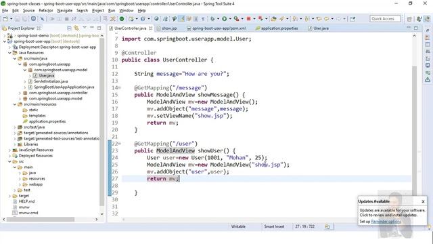Image resolution: width=433 pixels, height=244 pixels.
Task: Click the globe web browser toolbar icon
Action: tap(156, 19)
